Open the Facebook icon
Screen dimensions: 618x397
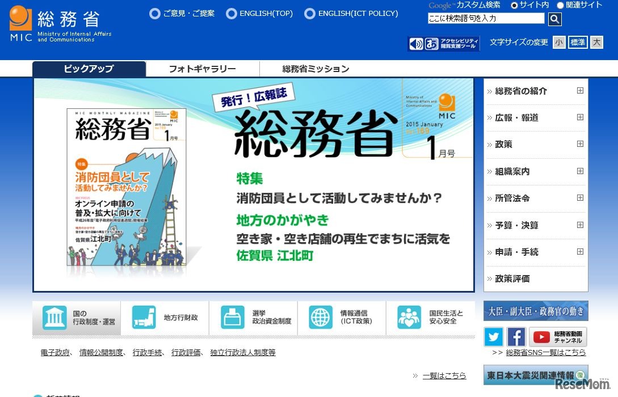tap(516, 337)
